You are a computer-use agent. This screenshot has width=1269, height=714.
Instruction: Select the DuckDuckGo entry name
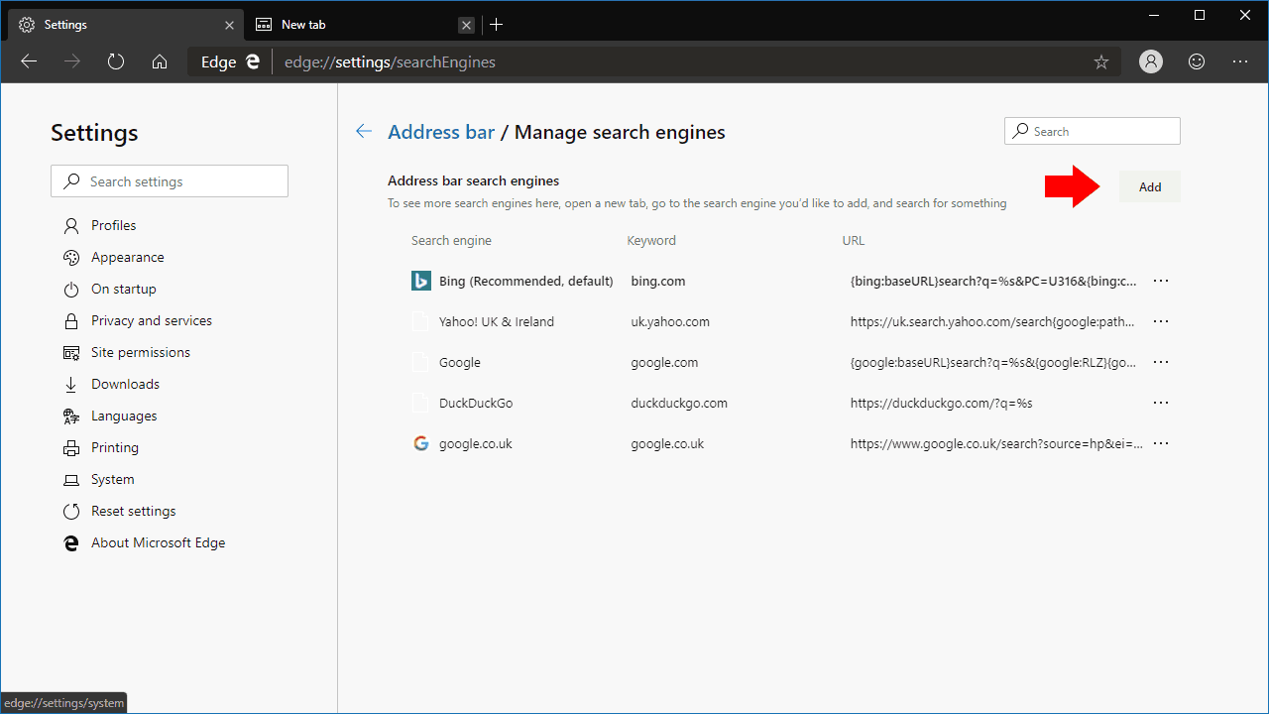pyautogui.click(x=476, y=403)
